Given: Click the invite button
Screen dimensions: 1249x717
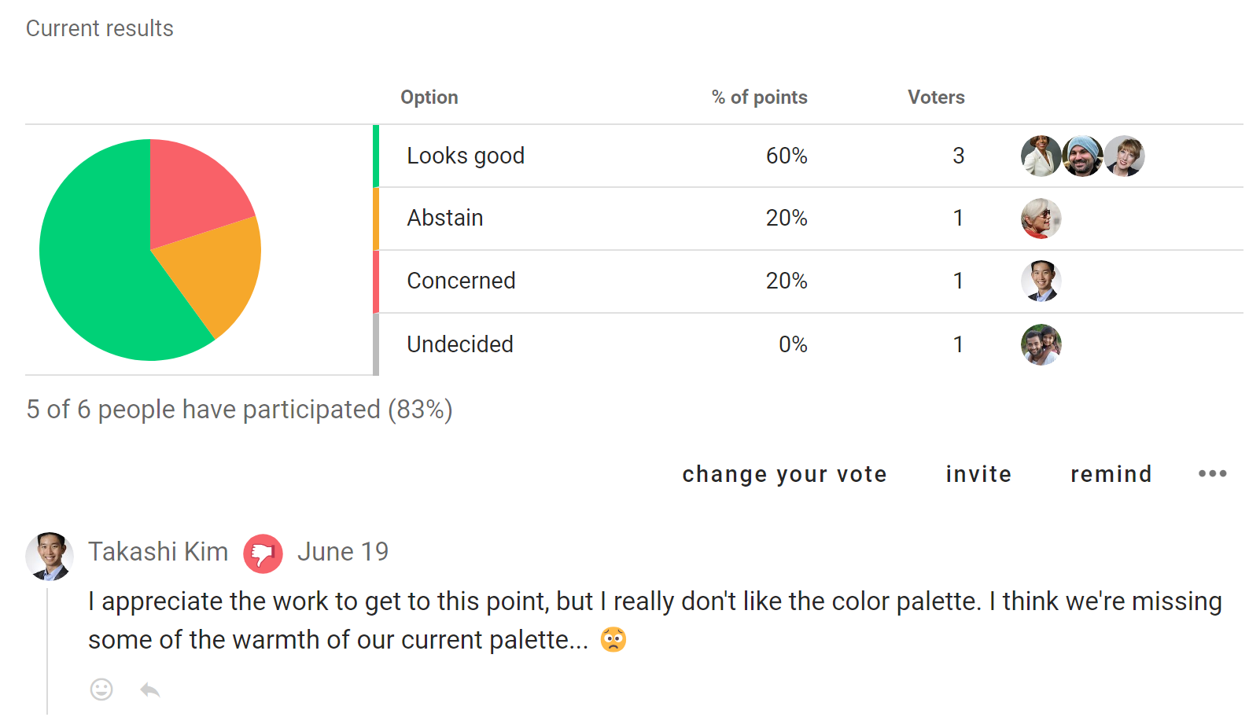Looking at the screenshot, I should point(978,474).
